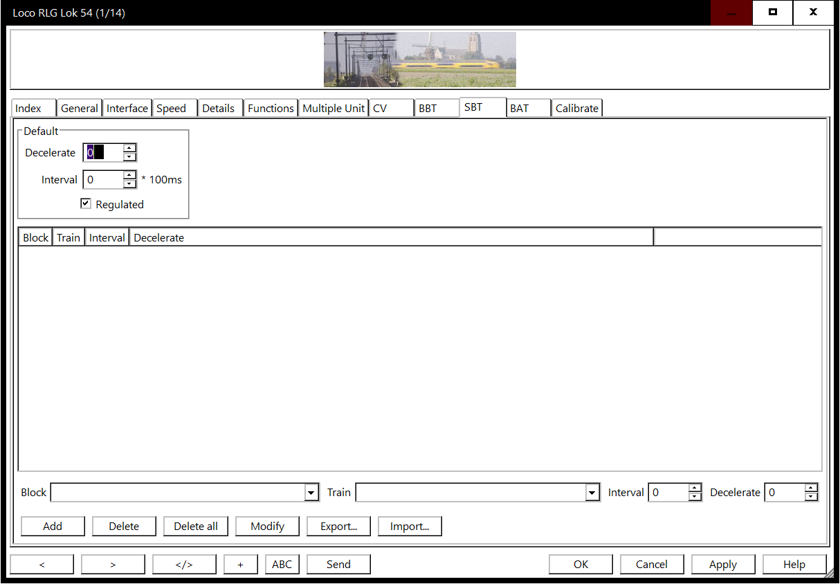
Task: Increase the bottom Decelerate spinner value
Action: 811,489
